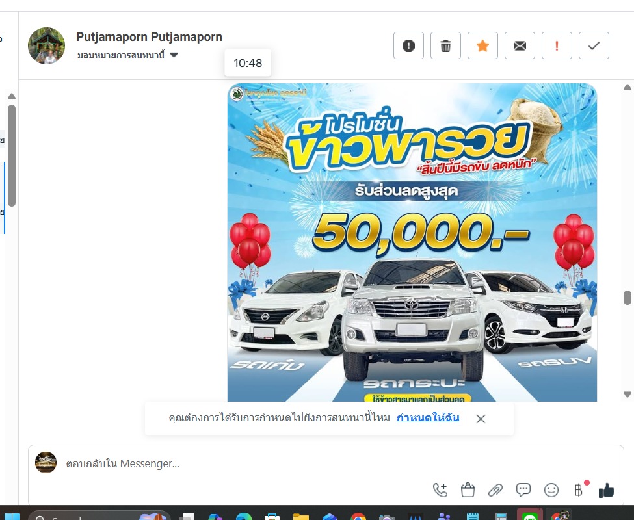The image size is (634, 520).
Task: Click the Putjamaporn Putjamaporn contact name
Action: click(149, 37)
